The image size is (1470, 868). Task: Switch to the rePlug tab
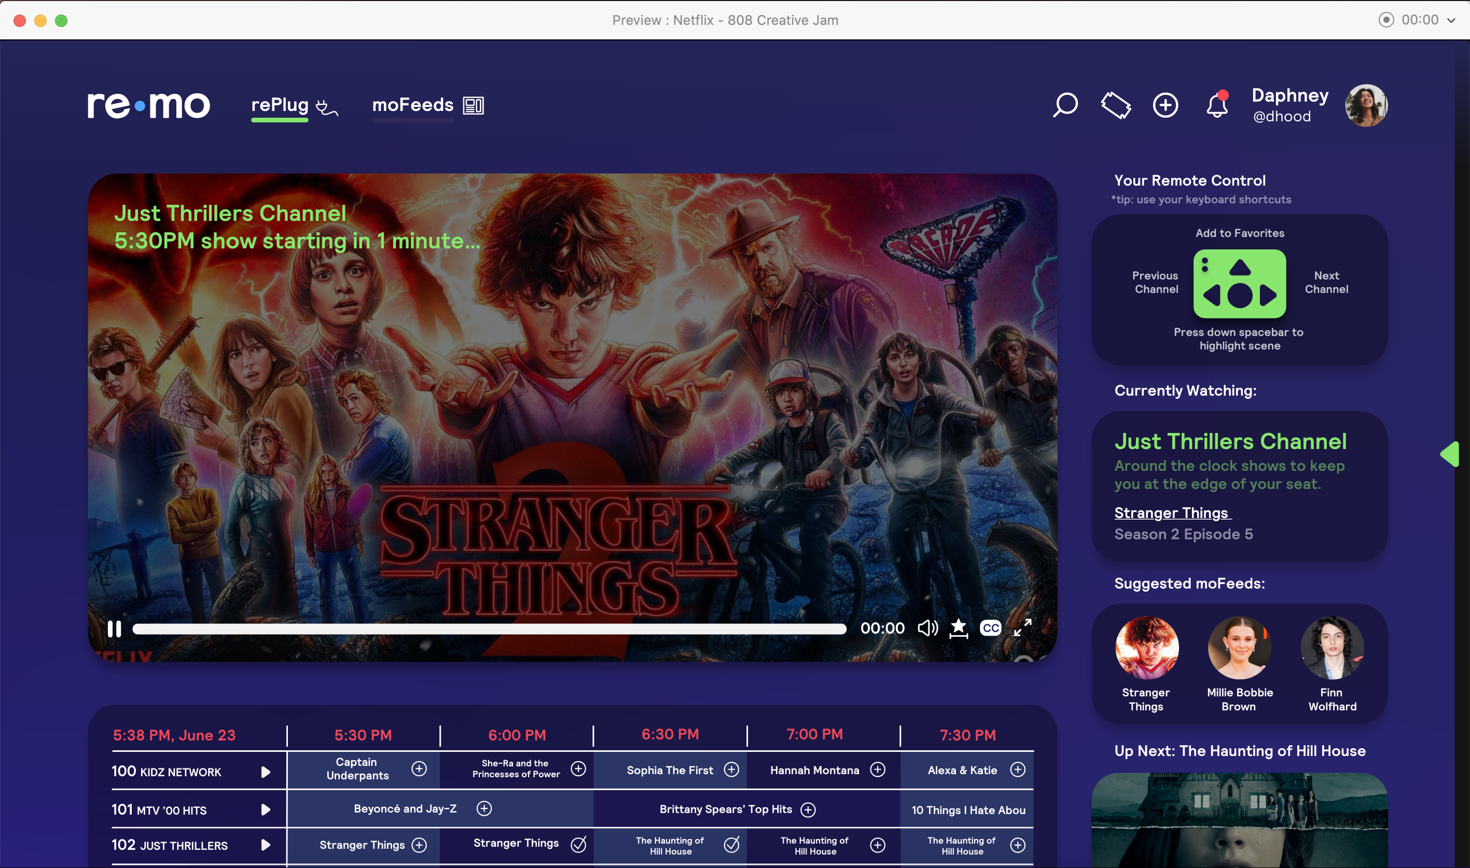[x=280, y=105]
